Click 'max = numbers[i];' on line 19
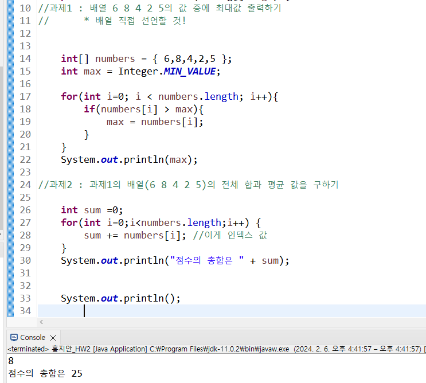Viewport: 426px width, 383px height. pos(155,122)
